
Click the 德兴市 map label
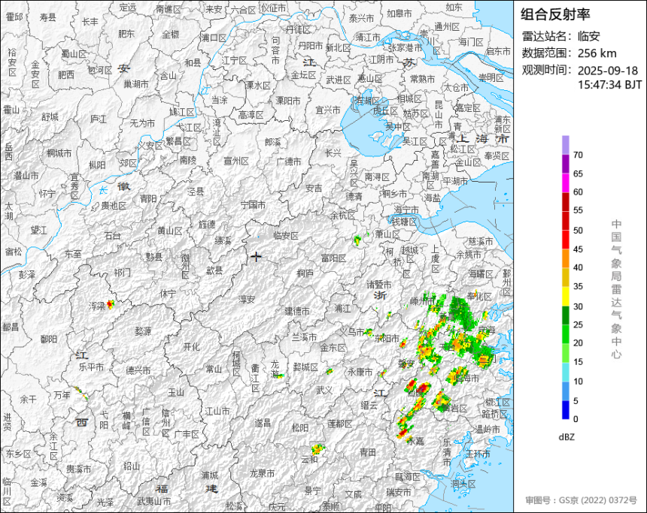[x=138, y=371]
